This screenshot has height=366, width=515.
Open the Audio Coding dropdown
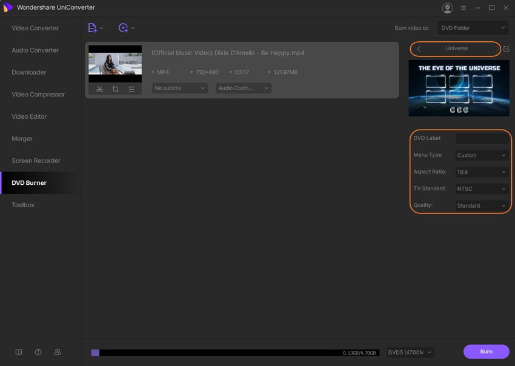[x=242, y=88]
